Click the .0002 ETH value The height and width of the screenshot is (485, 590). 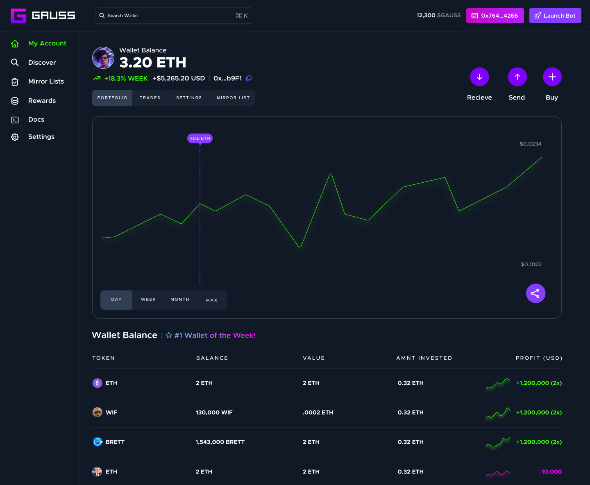[318, 412]
